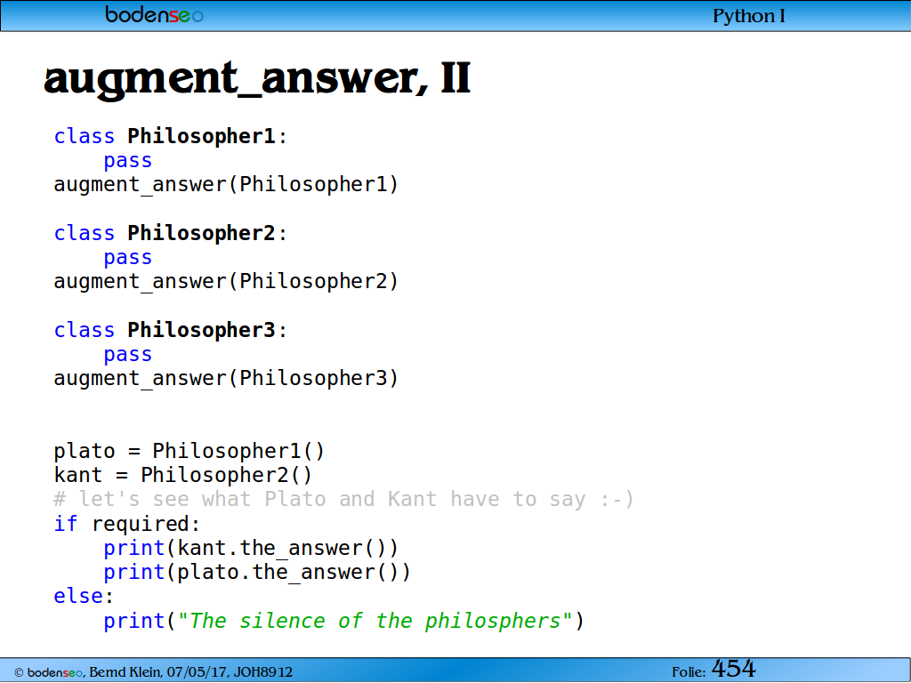911x683 pixels.
Task: Click the line 'print(plato.the_answer())'
Action: point(257,574)
